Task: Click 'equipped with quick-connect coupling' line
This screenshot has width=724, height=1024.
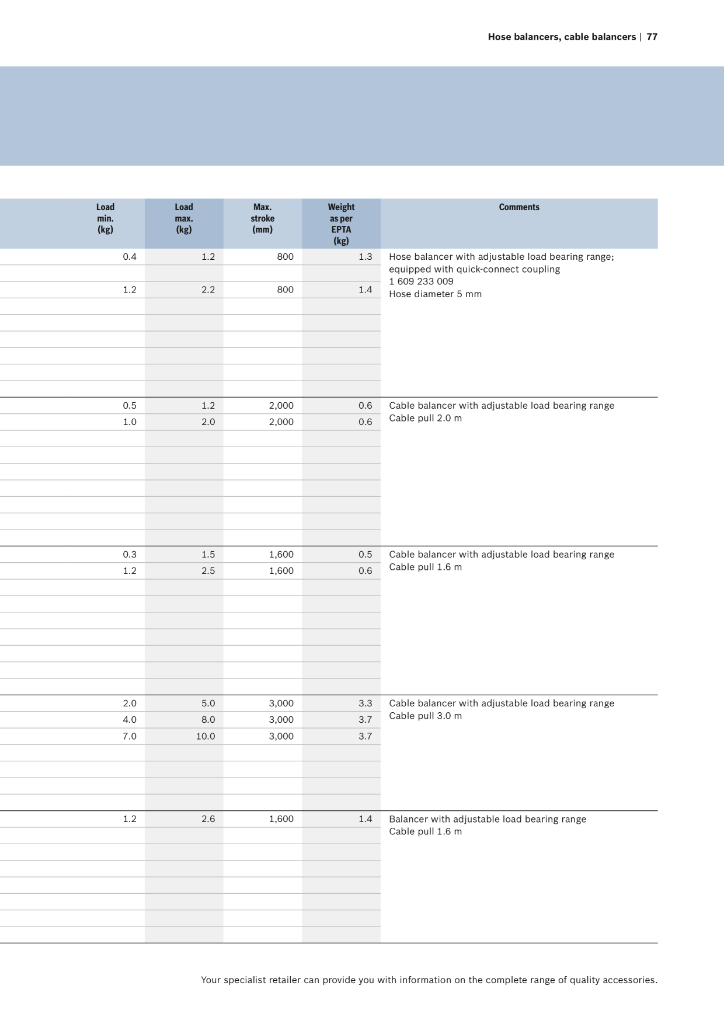Action: click(475, 269)
